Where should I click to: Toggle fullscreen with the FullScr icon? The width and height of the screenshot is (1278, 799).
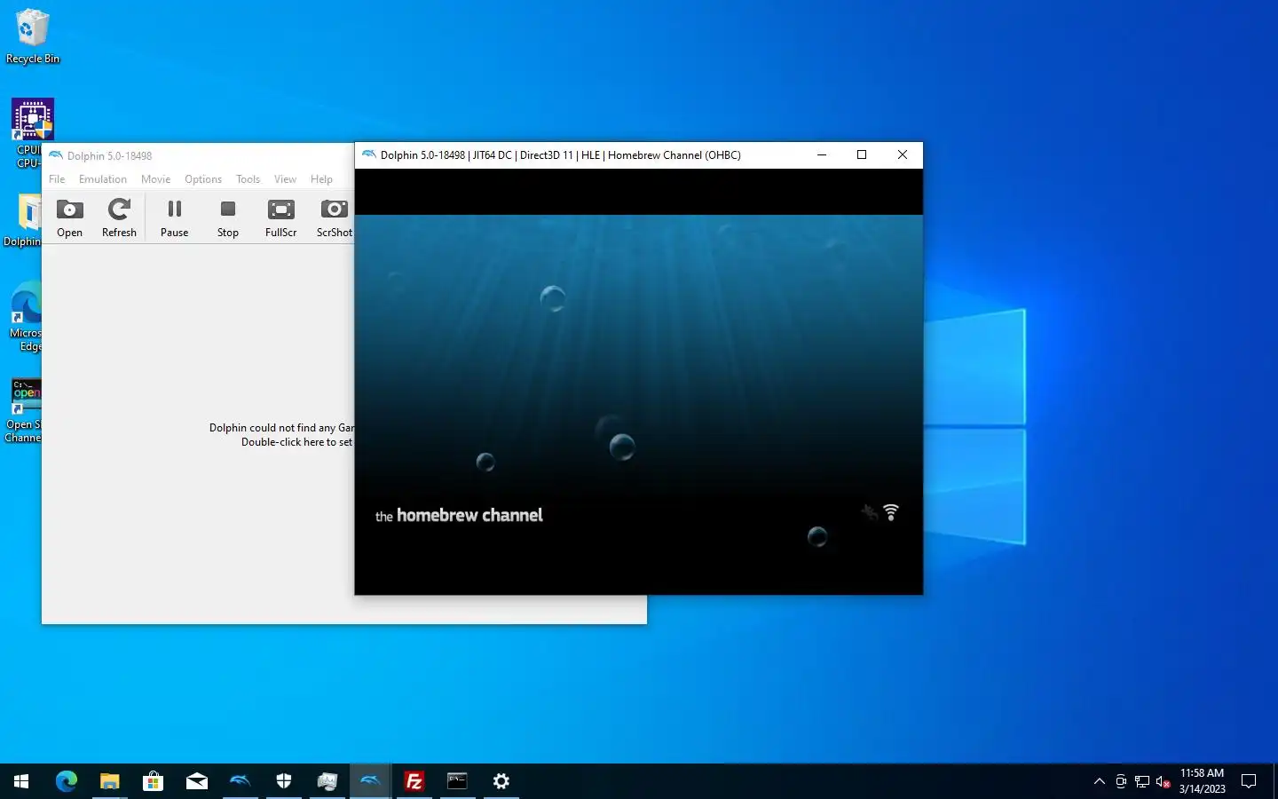point(280,218)
